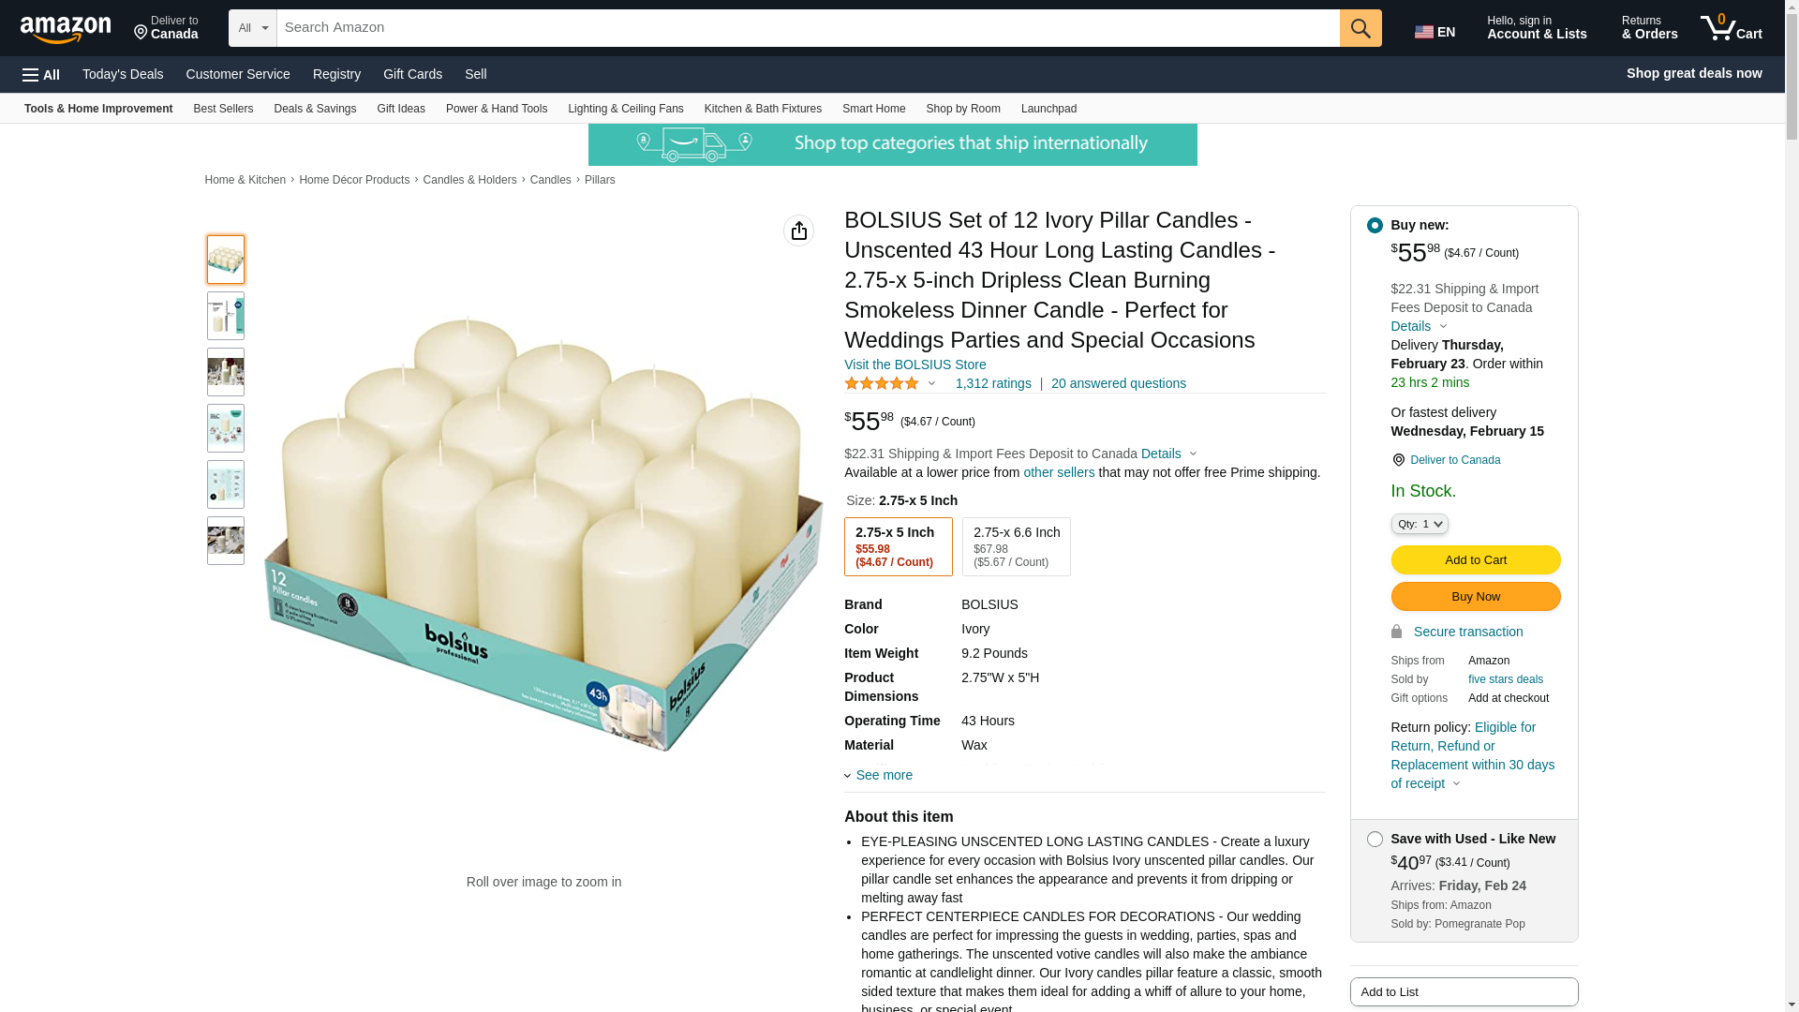The height and width of the screenshot is (1012, 1799).
Task: Open the search category All dropdown
Action: click(x=252, y=28)
